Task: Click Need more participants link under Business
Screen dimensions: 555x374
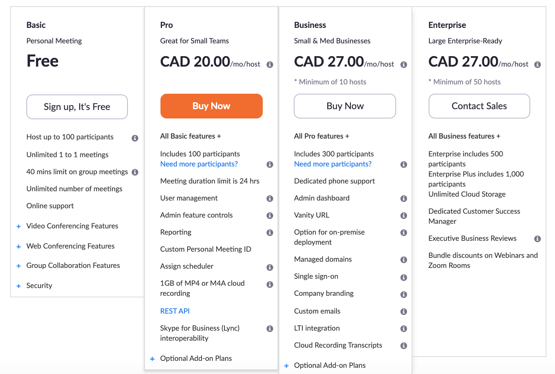Action: (333, 164)
